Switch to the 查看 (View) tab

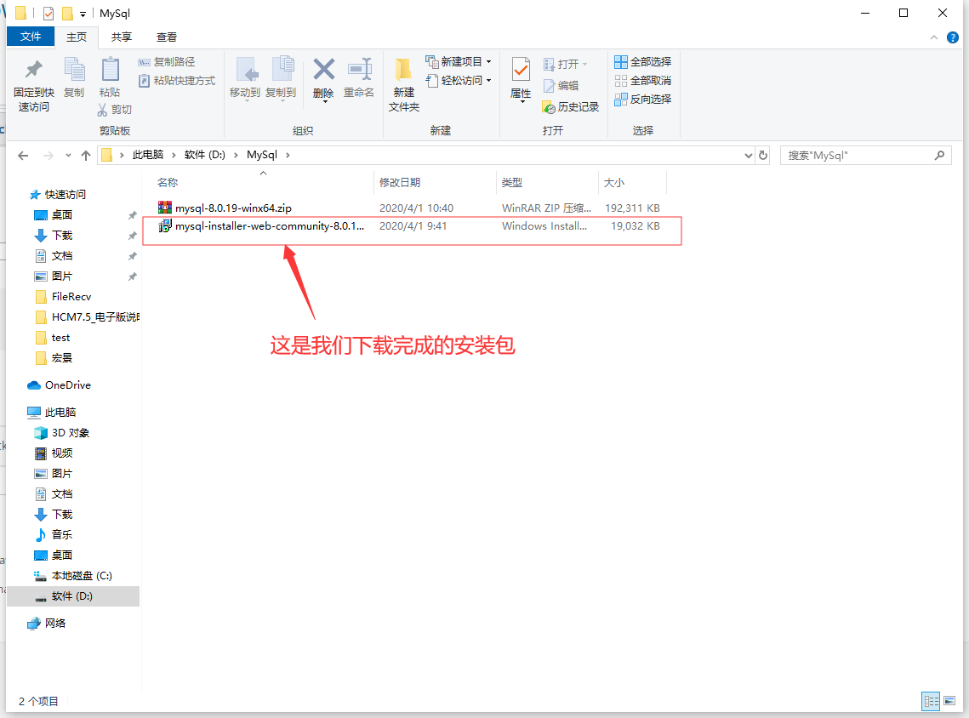click(167, 37)
